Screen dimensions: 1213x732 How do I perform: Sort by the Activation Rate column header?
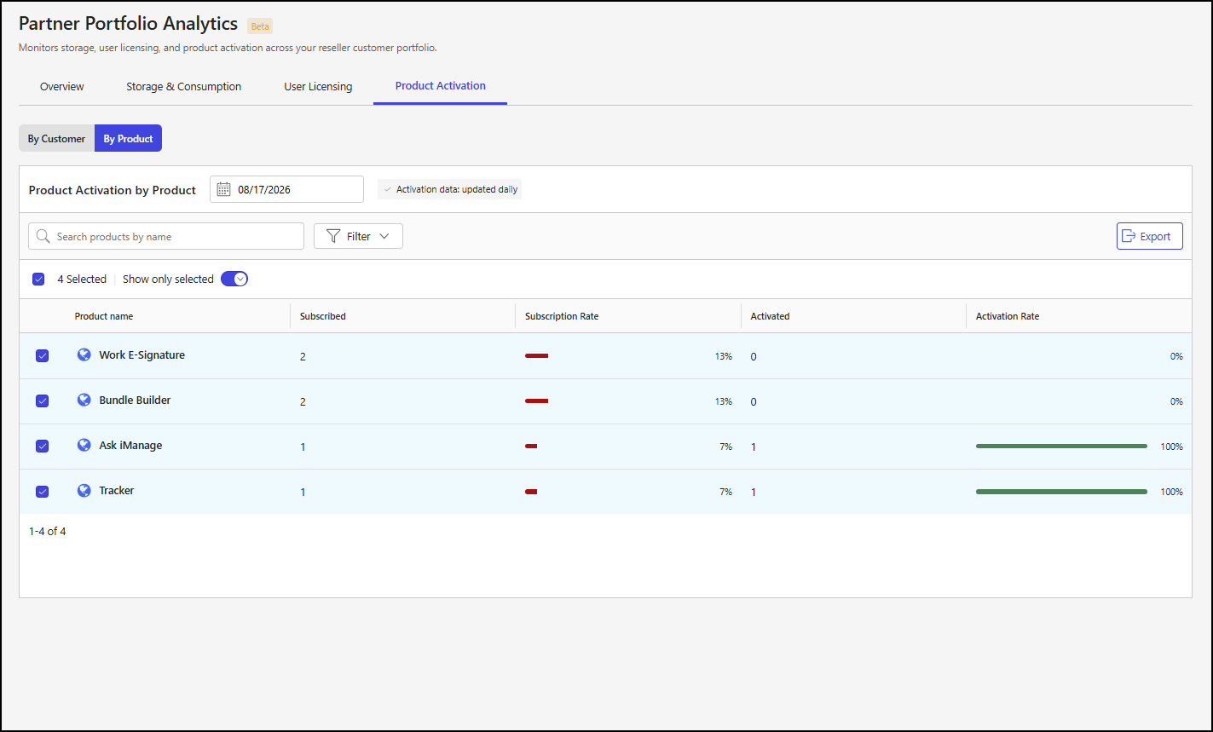[x=1008, y=316]
